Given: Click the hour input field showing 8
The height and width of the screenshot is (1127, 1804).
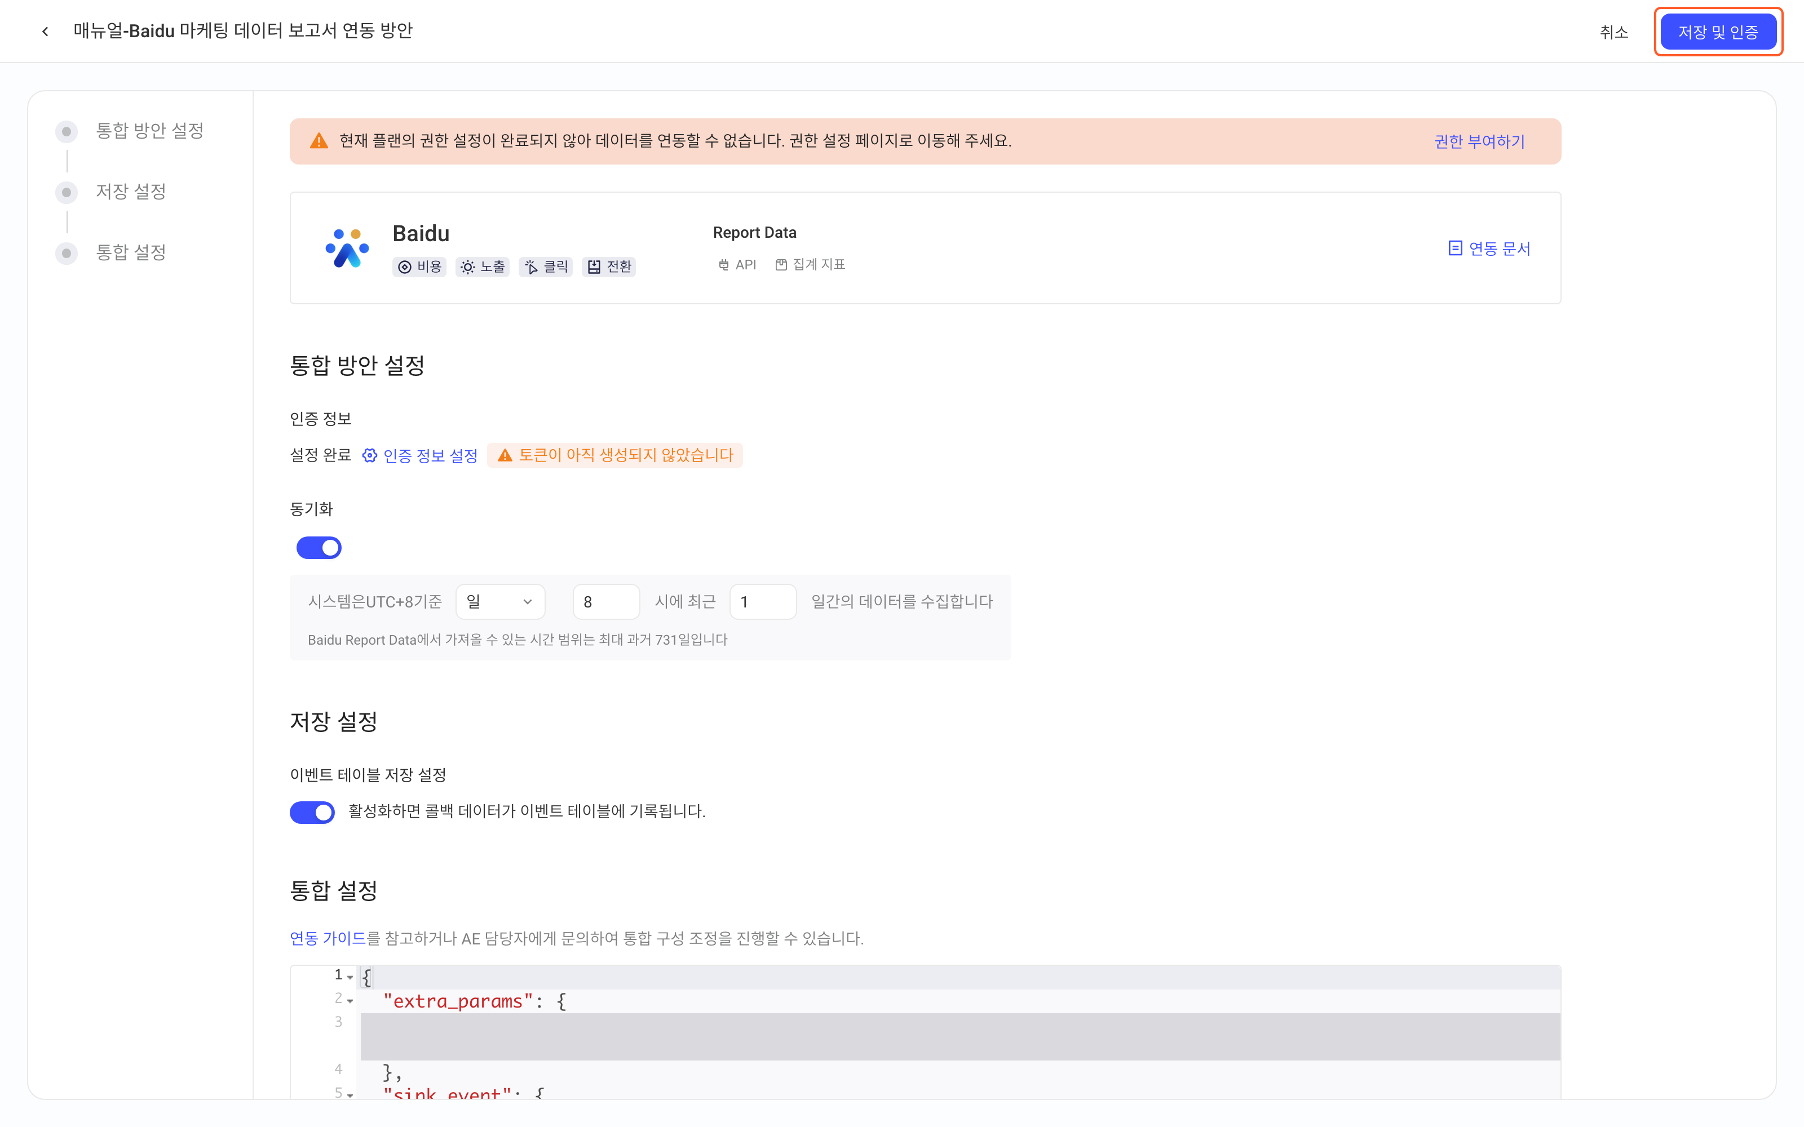Looking at the screenshot, I should (606, 601).
